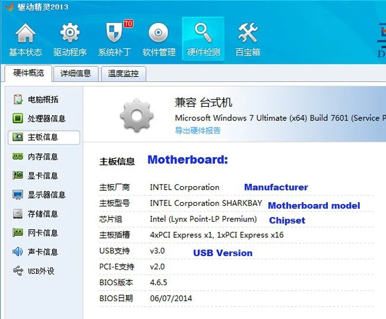Image resolution: width=386 pixels, height=319 pixels.
Task: Click the BIOS日期 row label
Action: [x=116, y=298]
